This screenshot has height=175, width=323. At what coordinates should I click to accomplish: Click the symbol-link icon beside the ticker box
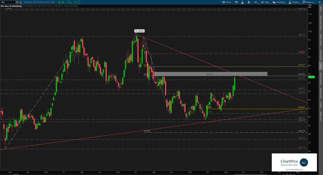pyautogui.click(x=21, y=2)
